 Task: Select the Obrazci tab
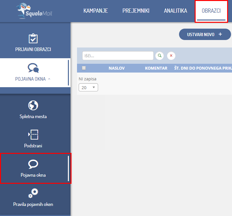211,11
